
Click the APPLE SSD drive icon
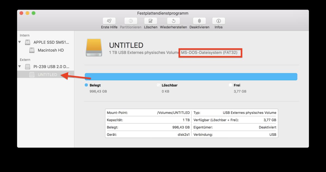click(28, 42)
